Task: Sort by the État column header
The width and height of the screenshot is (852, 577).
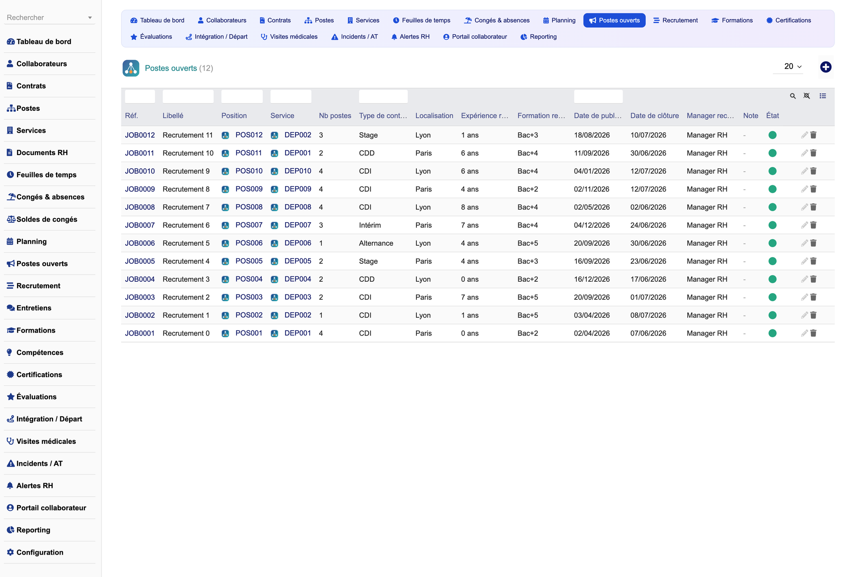Action: coord(772,116)
